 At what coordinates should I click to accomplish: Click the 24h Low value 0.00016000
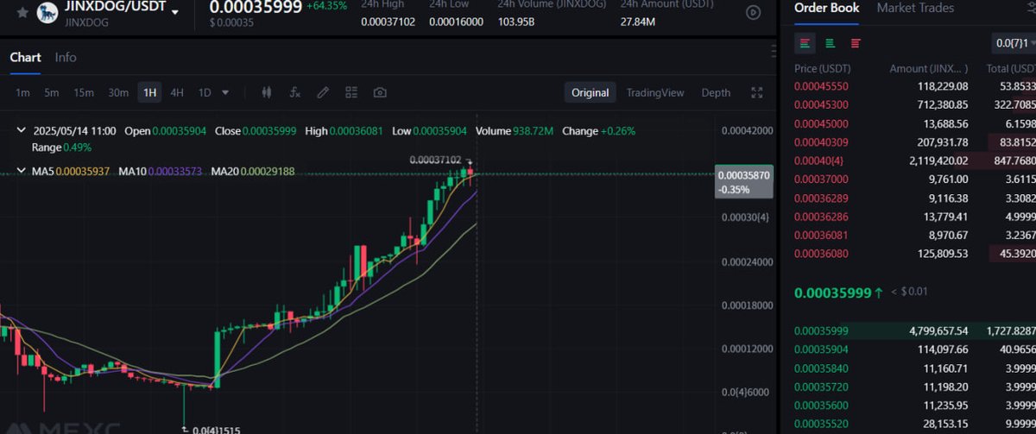pyautogui.click(x=457, y=22)
